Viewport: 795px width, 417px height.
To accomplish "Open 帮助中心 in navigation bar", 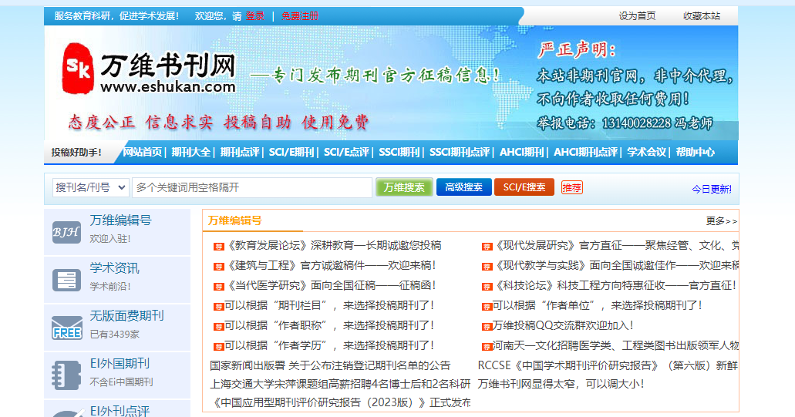I will pyautogui.click(x=695, y=152).
